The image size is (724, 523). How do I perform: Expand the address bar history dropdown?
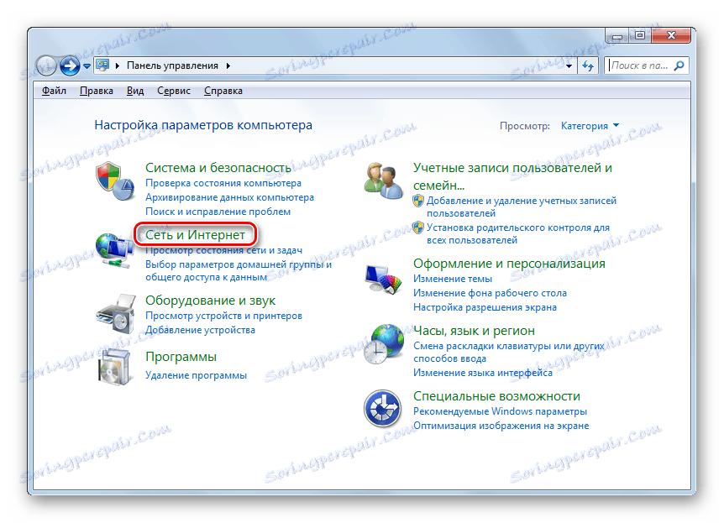tap(569, 66)
